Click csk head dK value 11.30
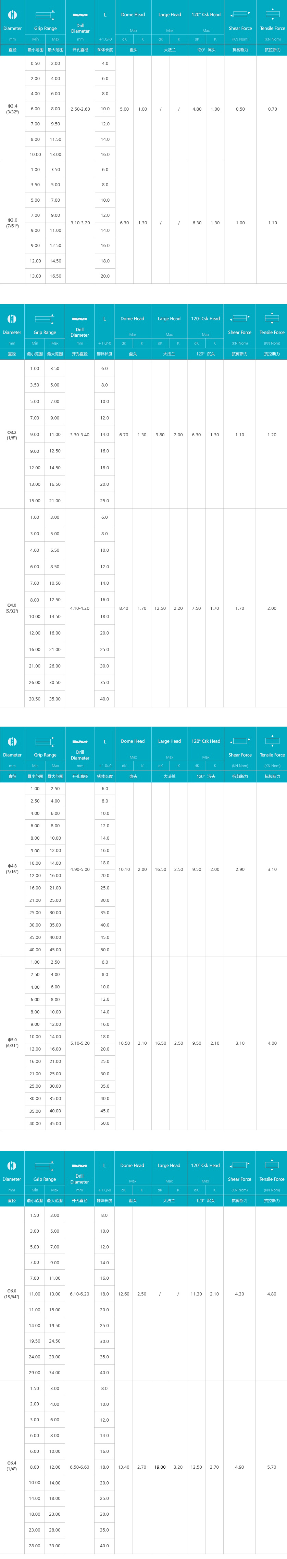This screenshot has height=1559, width=287. [x=196, y=1294]
